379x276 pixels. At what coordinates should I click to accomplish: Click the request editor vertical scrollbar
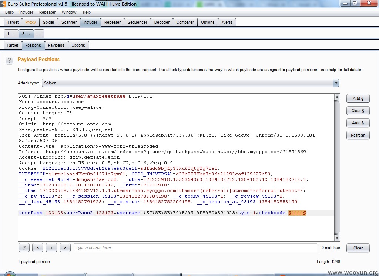(x=337, y=167)
